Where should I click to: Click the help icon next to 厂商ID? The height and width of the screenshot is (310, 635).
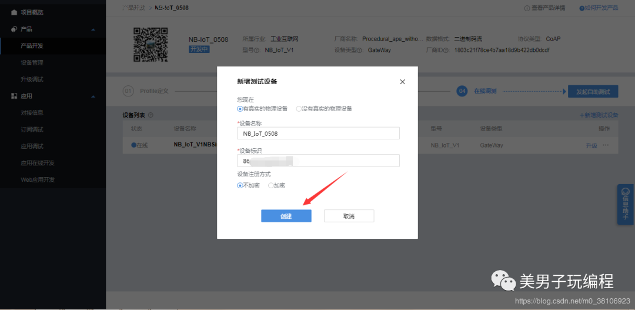pyautogui.click(x=446, y=51)
